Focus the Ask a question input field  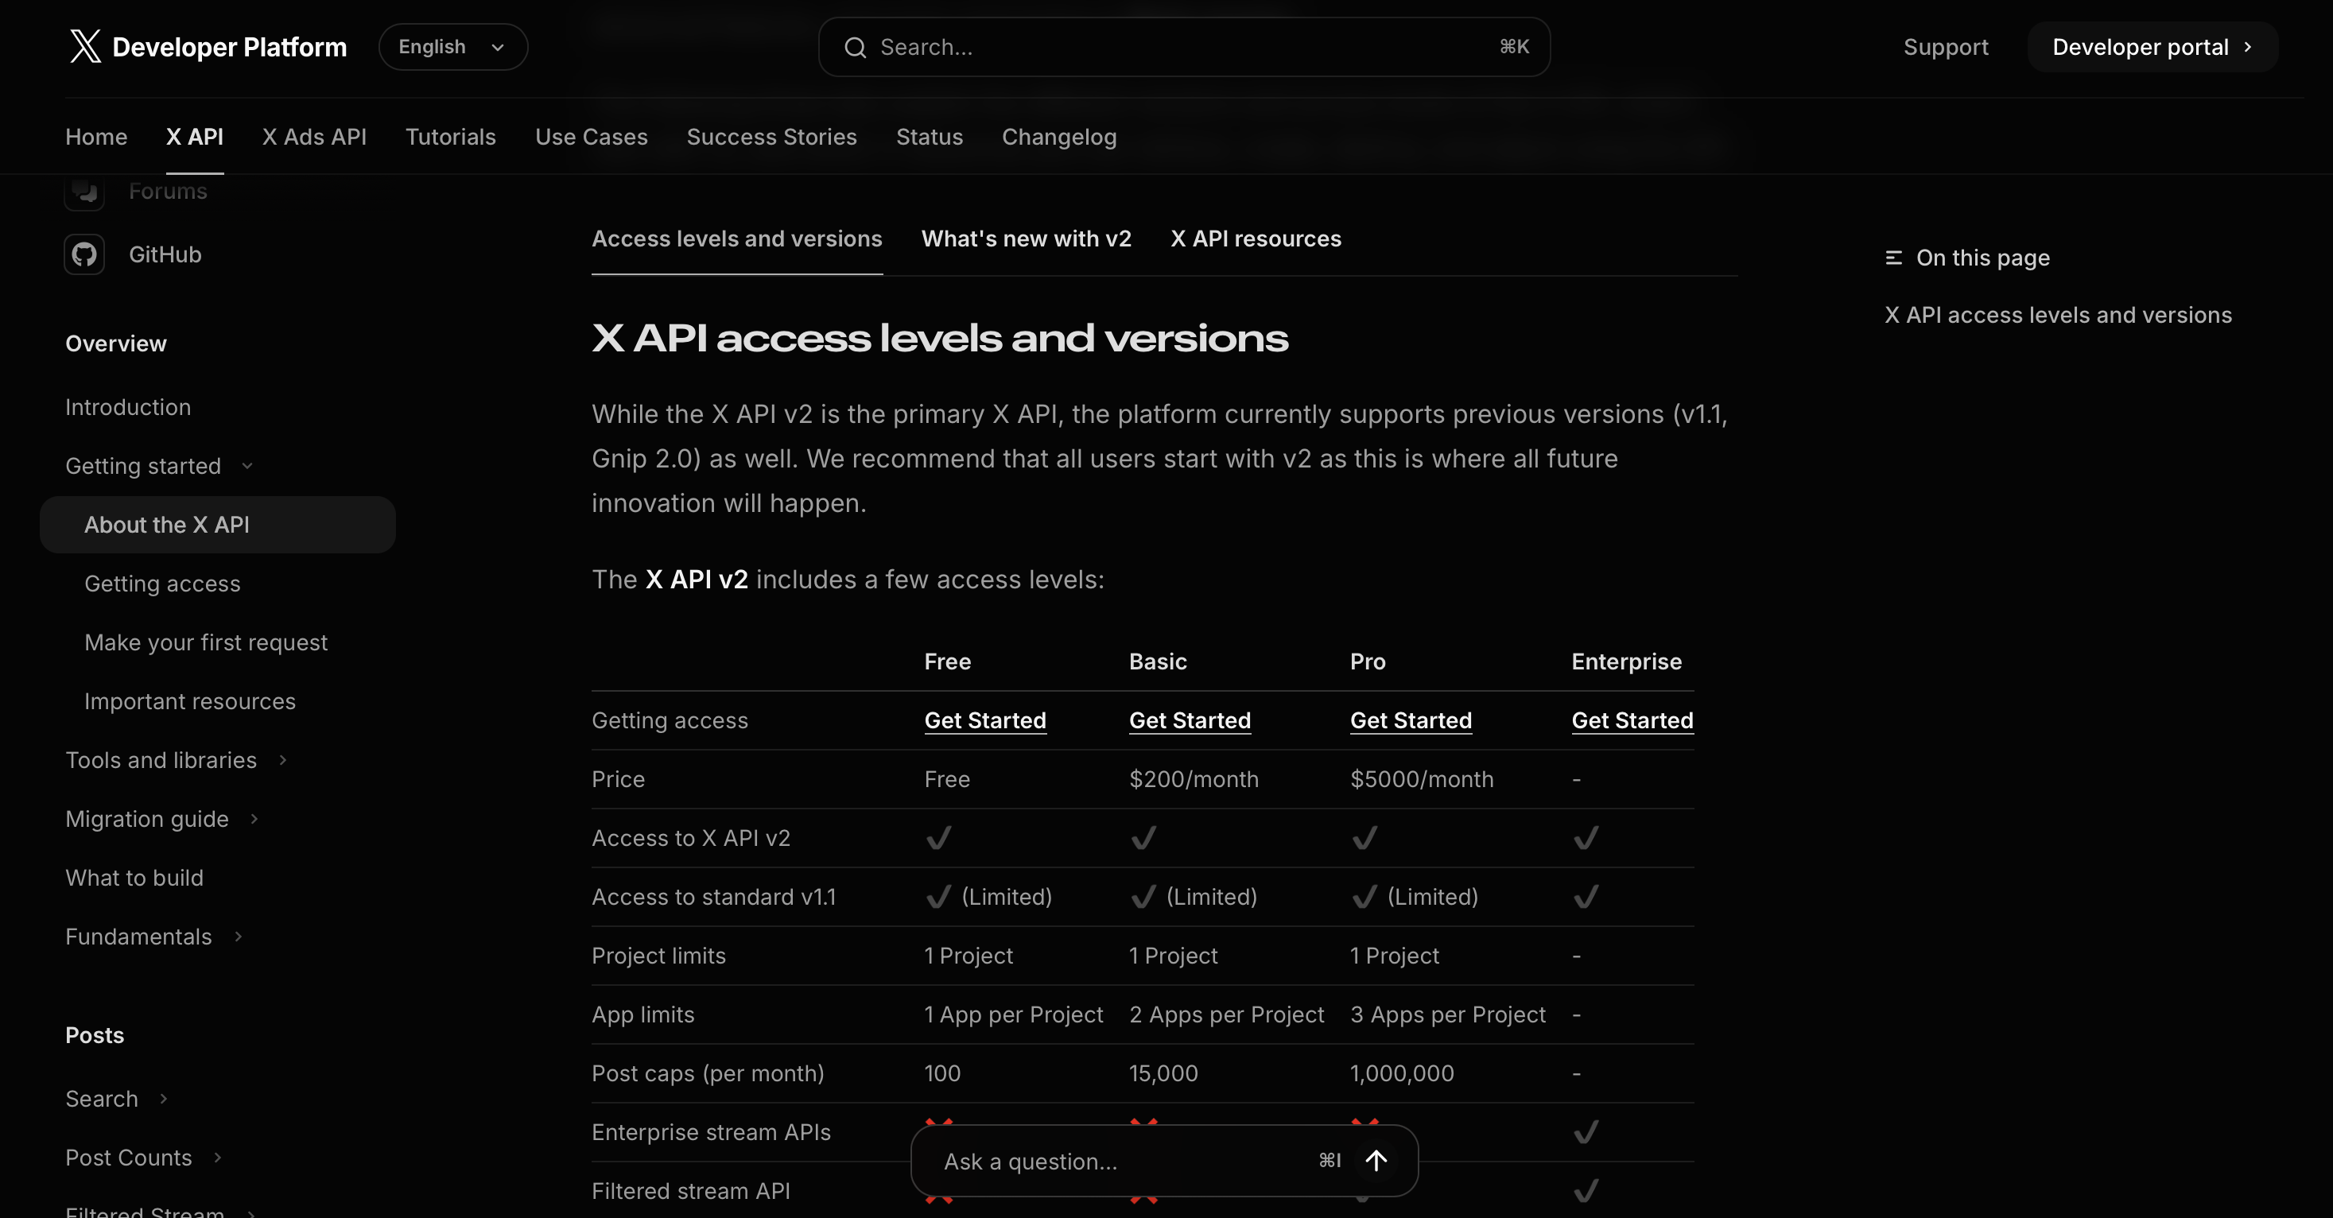click(x=1114, y=1161)
